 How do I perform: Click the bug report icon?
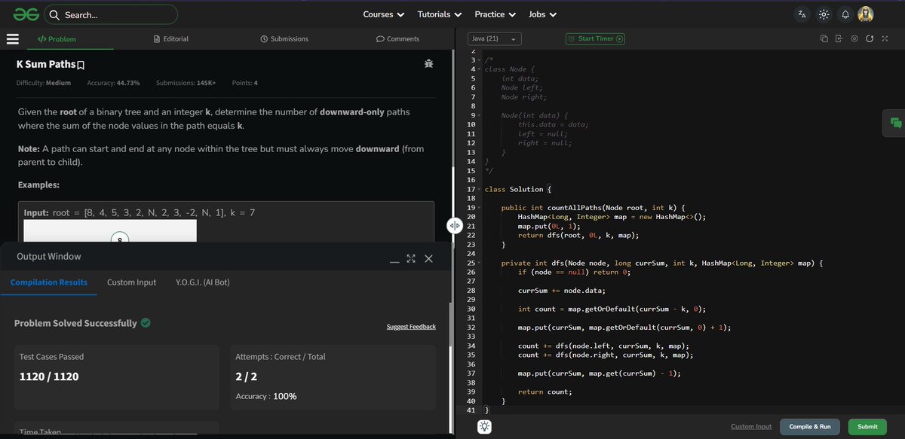428,64
